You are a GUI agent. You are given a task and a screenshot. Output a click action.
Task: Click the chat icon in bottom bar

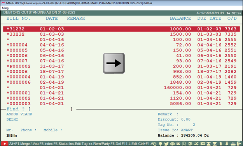[x=203, y=144]
